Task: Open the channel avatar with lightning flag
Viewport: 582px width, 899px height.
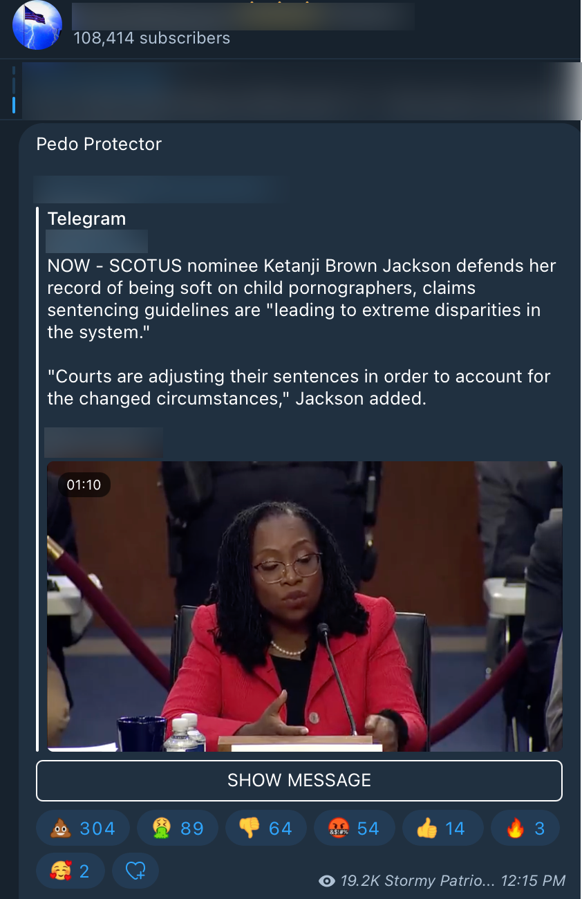Action: click(x=37, y=26)
